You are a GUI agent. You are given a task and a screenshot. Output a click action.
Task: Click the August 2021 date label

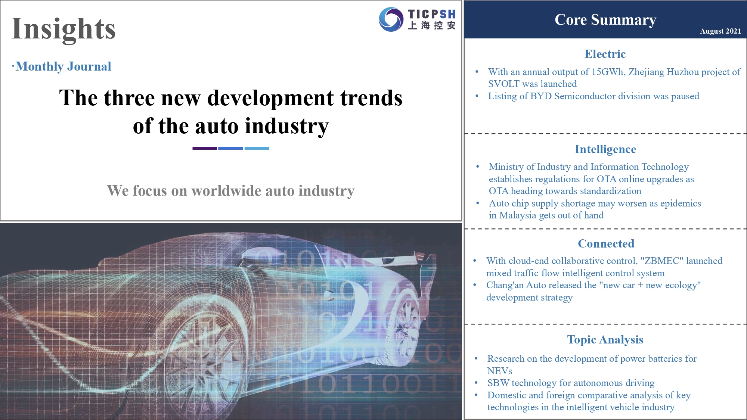720,31
